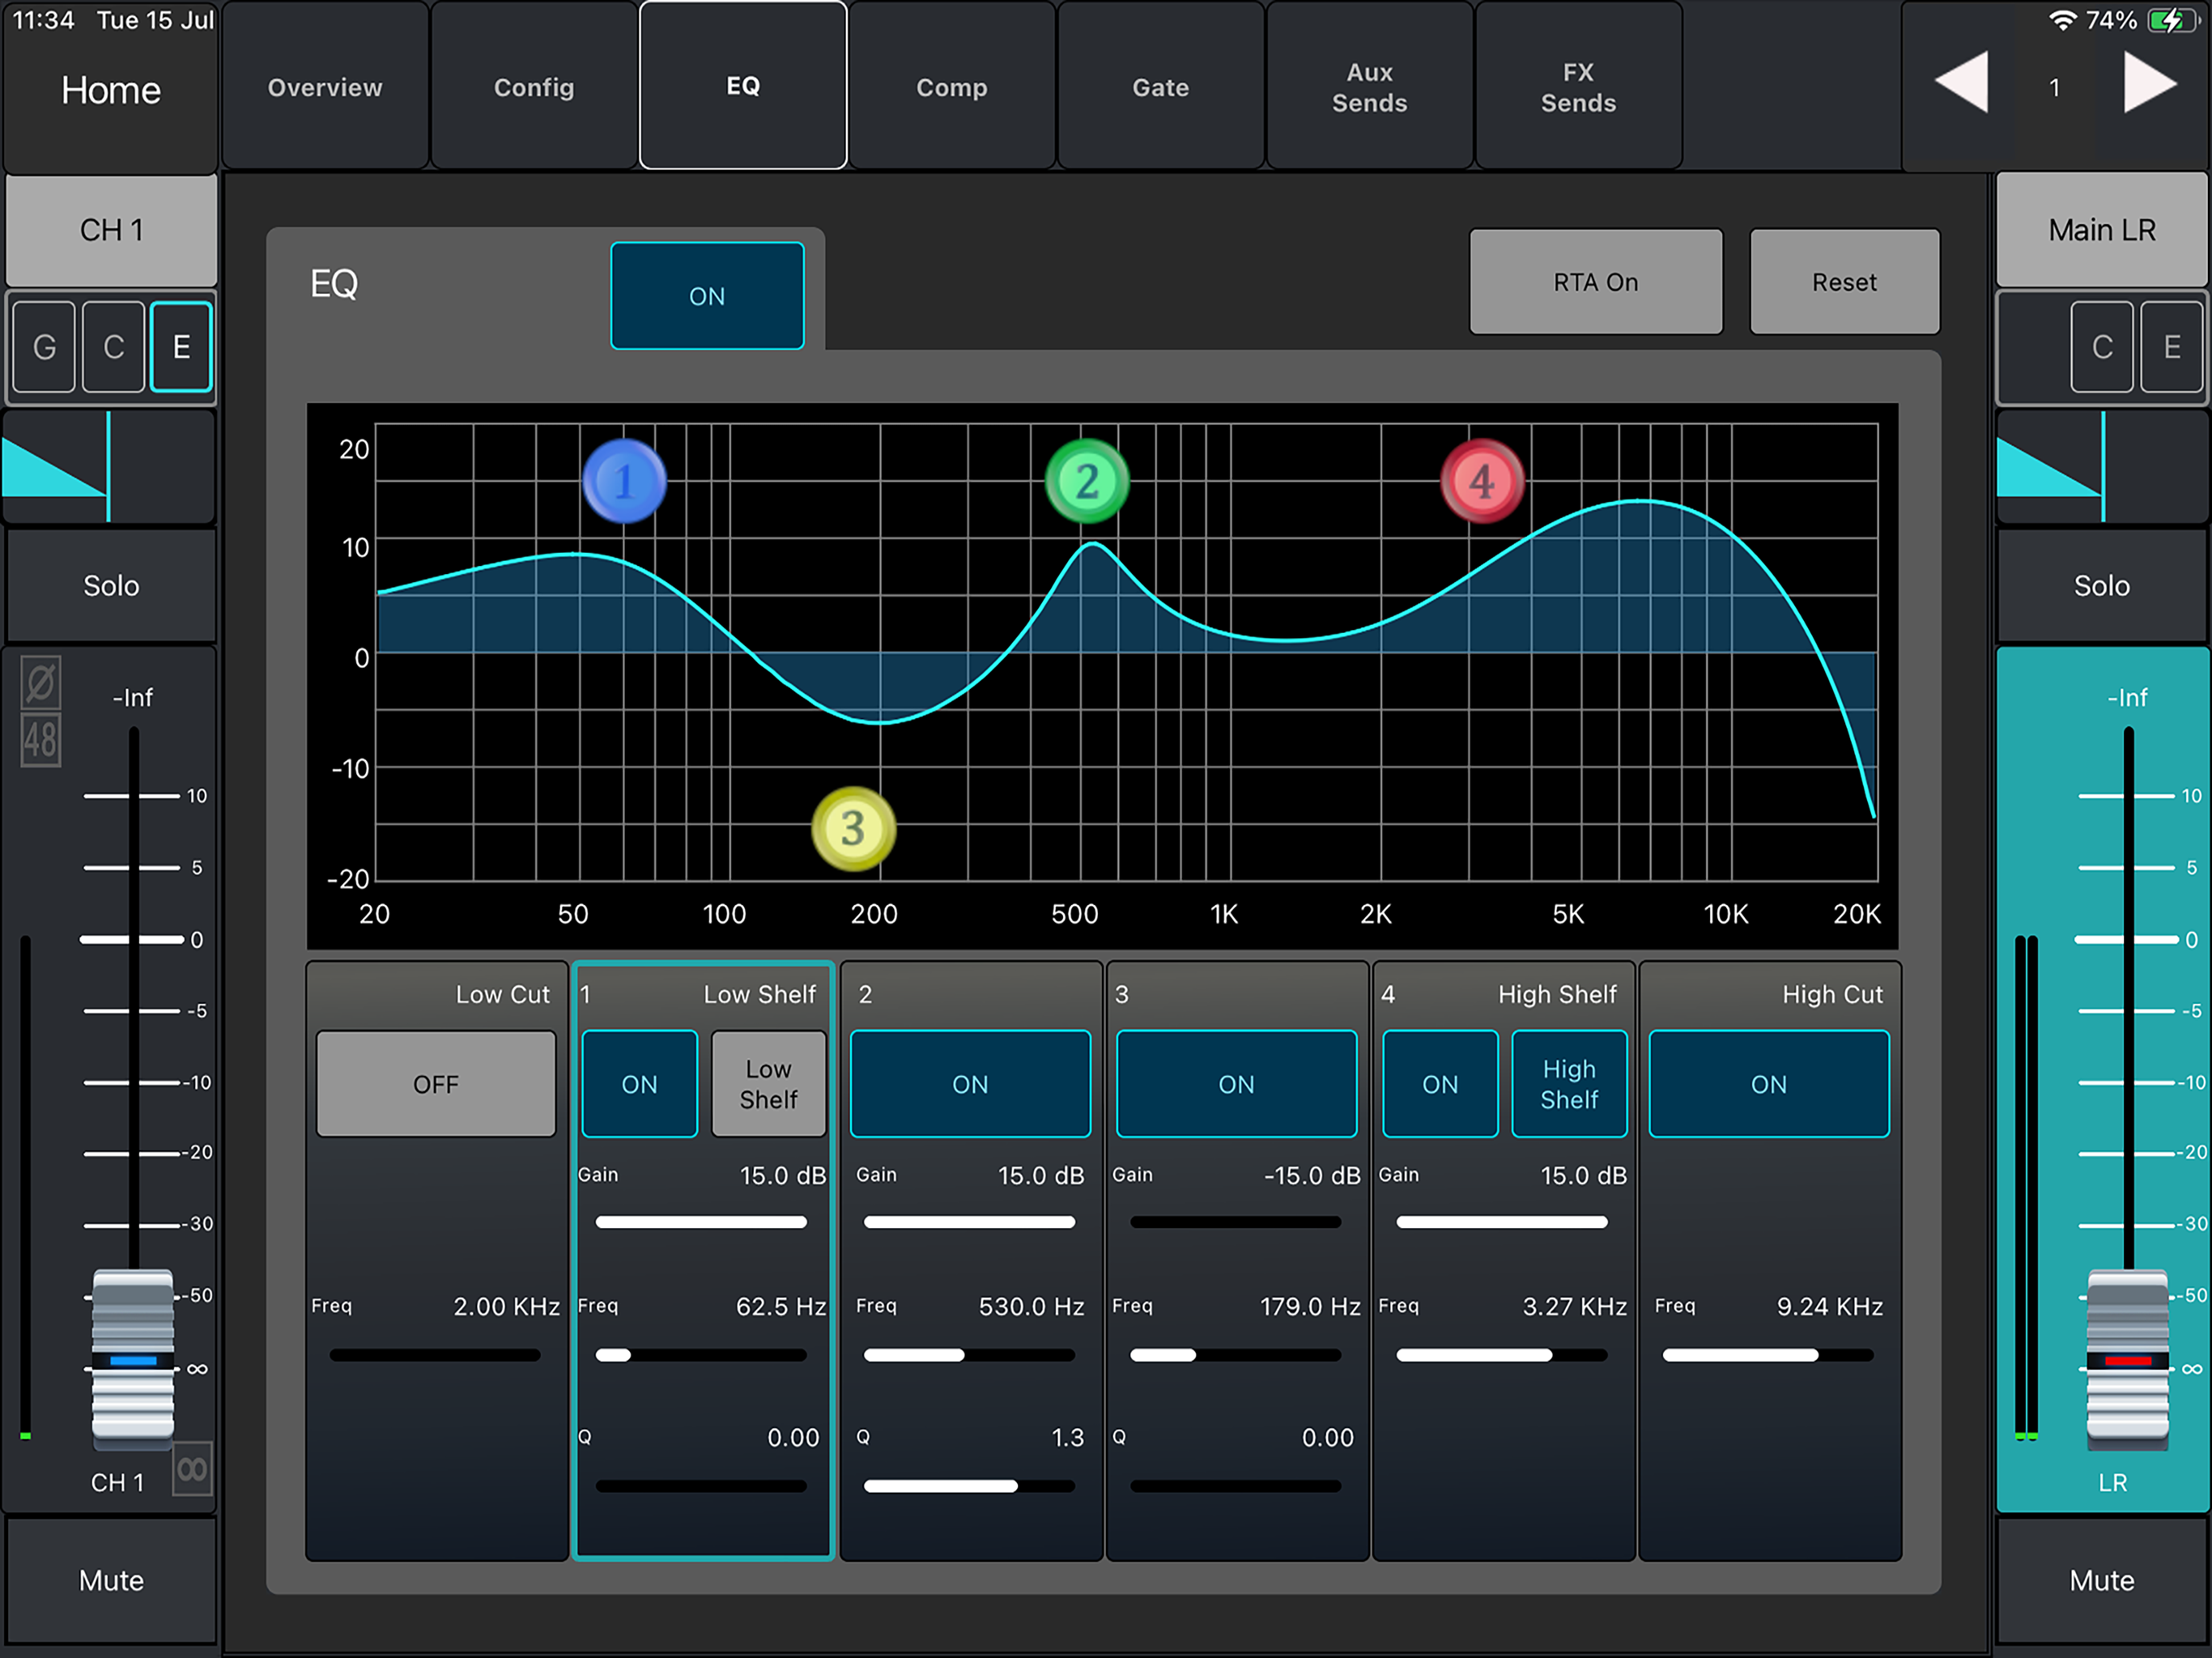Open the Gate tab
The image size is (2212, 1658).
click(x=1161, y=86)
